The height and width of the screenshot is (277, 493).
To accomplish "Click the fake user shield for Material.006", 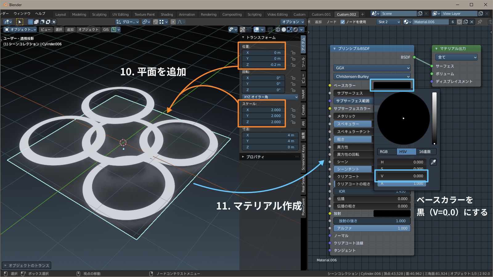I will (x=459, y=22).
